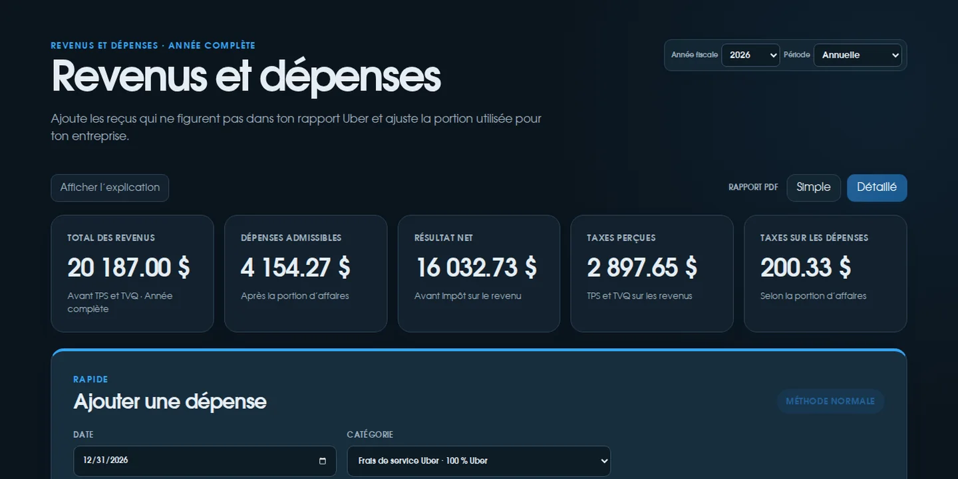The image size is (958, 479).
Task: Click the text 'TPS et TVQ sur les revenus'
Action: pos(639,296)
